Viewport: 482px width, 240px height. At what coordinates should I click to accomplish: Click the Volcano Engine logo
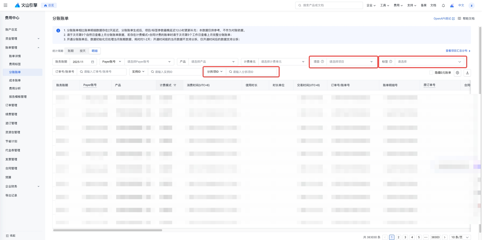point(26,5)
